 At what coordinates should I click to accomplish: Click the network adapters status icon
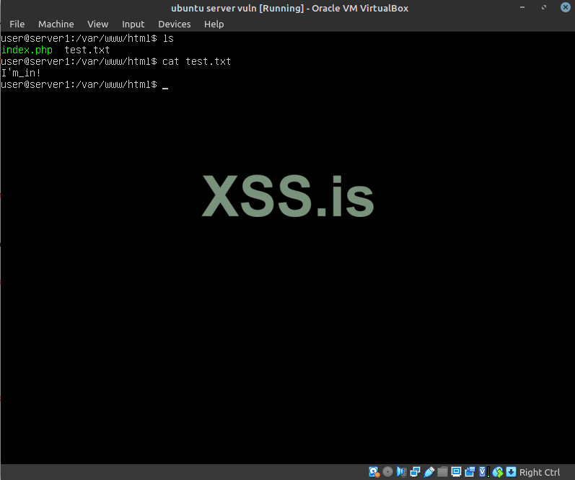(415, 472)
